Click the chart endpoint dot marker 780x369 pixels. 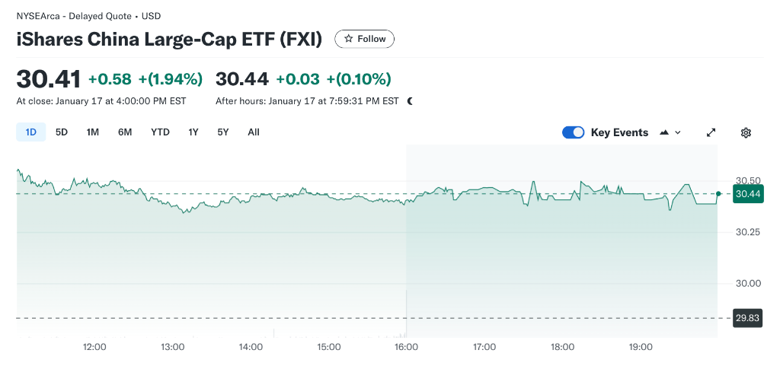pos(718,194)
